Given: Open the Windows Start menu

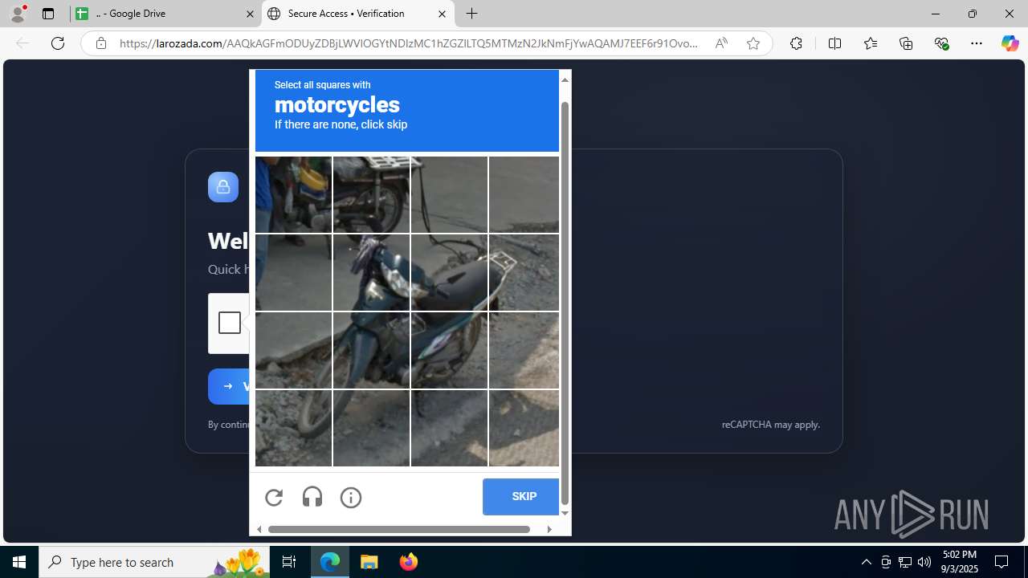Looking at the screenshot, I should click(x=19, y=562).
